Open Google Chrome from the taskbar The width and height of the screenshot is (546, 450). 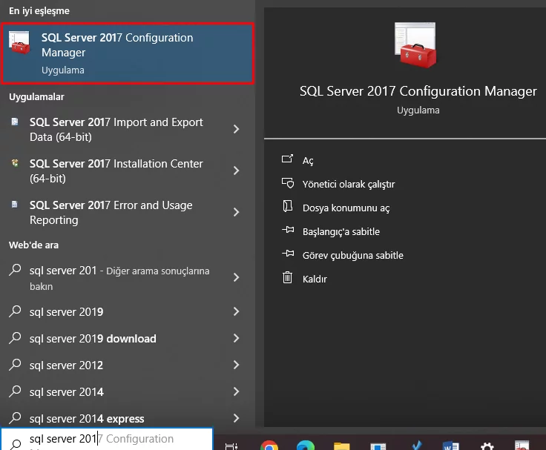pyautogui.click(x=269, y=446)
